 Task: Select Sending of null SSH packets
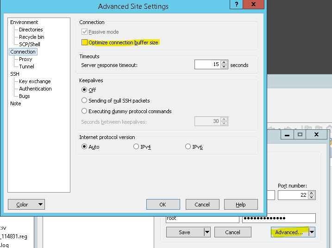coord(84,100)
